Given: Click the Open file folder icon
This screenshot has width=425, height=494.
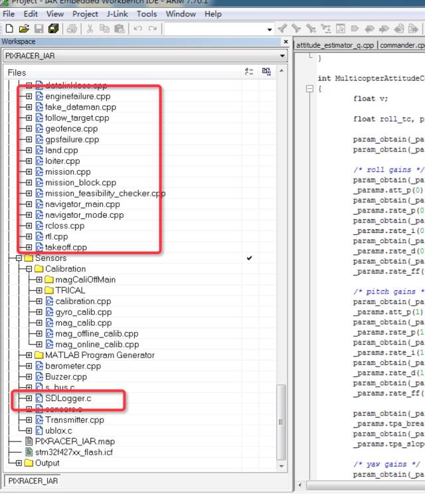Looking at the screenshot, I should pyautogui.click(x=24, y=29).
